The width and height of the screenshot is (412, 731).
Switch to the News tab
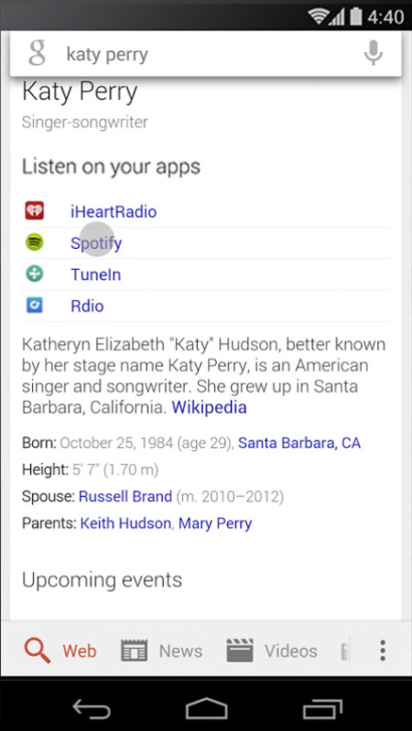click(x=161, y=650)
